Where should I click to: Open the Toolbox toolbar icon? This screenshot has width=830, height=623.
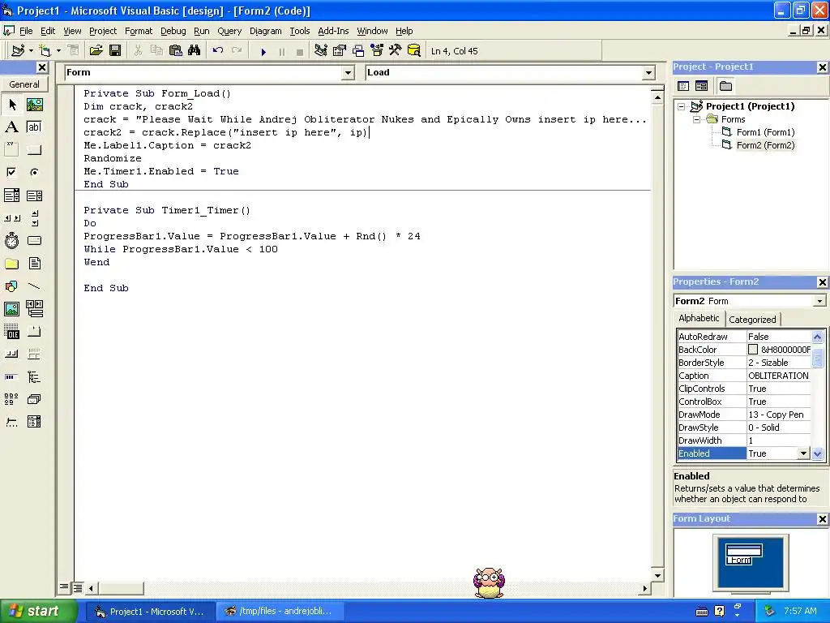tap(396, 51)
